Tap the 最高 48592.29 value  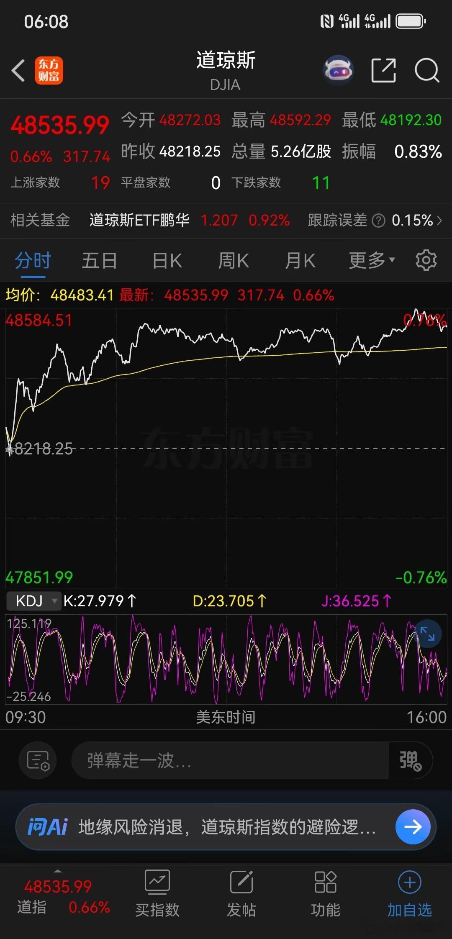[300, 121]
